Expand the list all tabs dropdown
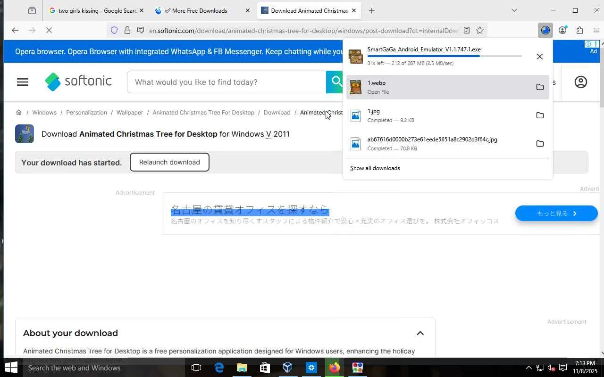Viewport: 604px width, 377px height. pyautogui.click(x=514, y=10)
